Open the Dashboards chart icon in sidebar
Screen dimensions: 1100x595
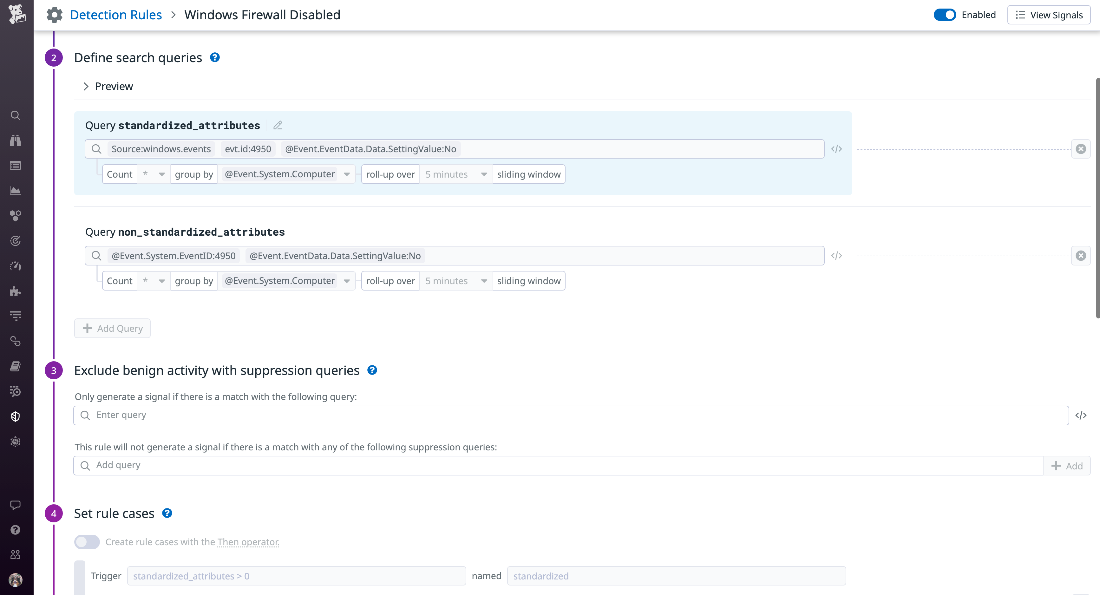point(15,191)
